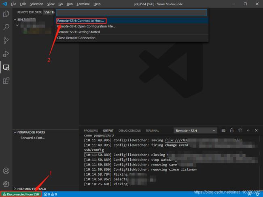Viewport: 263px width, 197px height.
Task: Switch to the TERMINAL tab
Action: (x=152, y=130)
